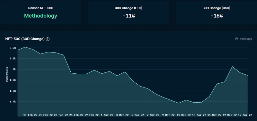The image size is (257, 121).
Task: Click the chart line peak above 2k at 17-Mar-22
Action: 232,67
